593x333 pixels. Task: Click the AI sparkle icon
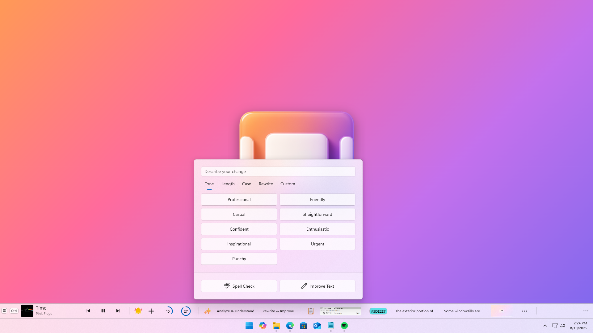[208, 311]
